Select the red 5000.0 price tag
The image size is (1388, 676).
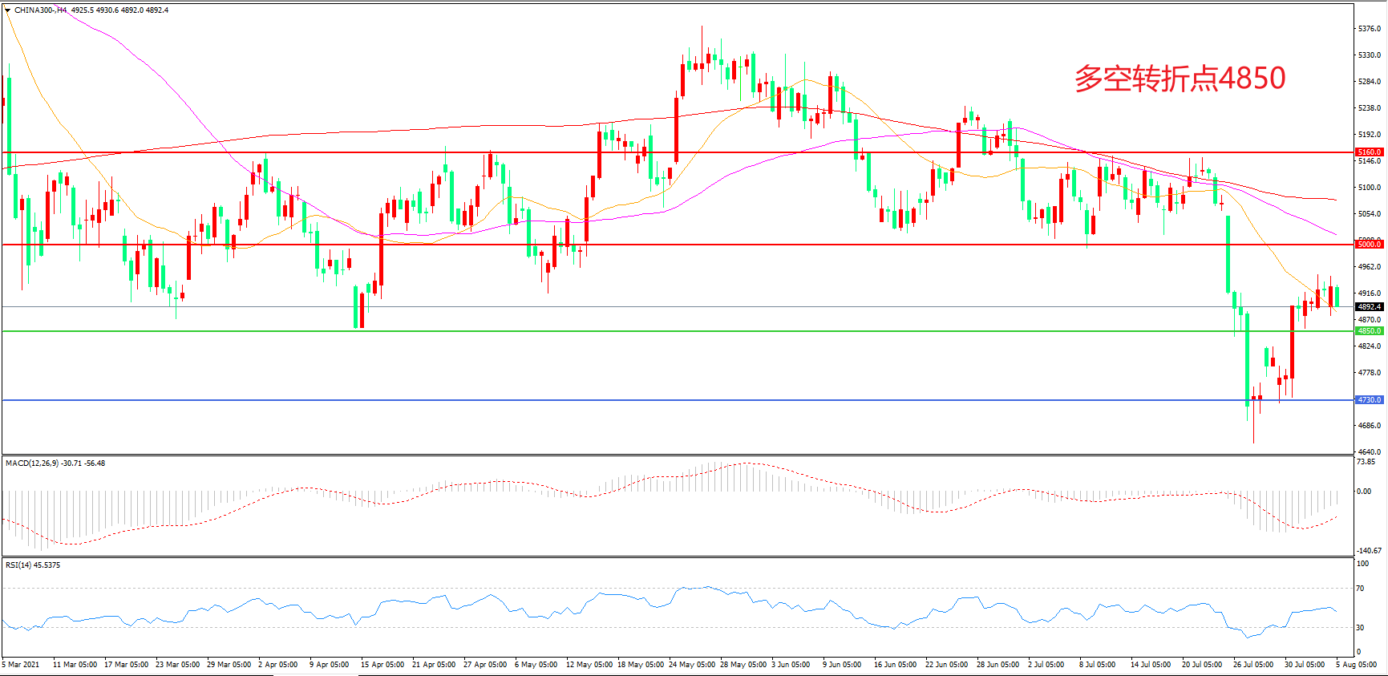point(1368,245)
